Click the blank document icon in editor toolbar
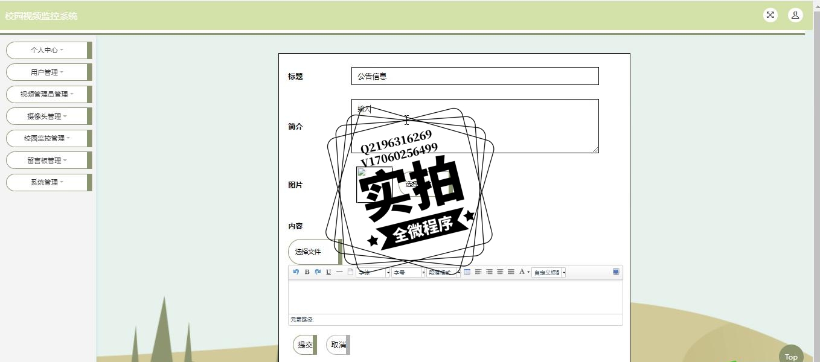The height and width of the screenshot is (362, 820). pyautogui.click(x=350, y=272)
